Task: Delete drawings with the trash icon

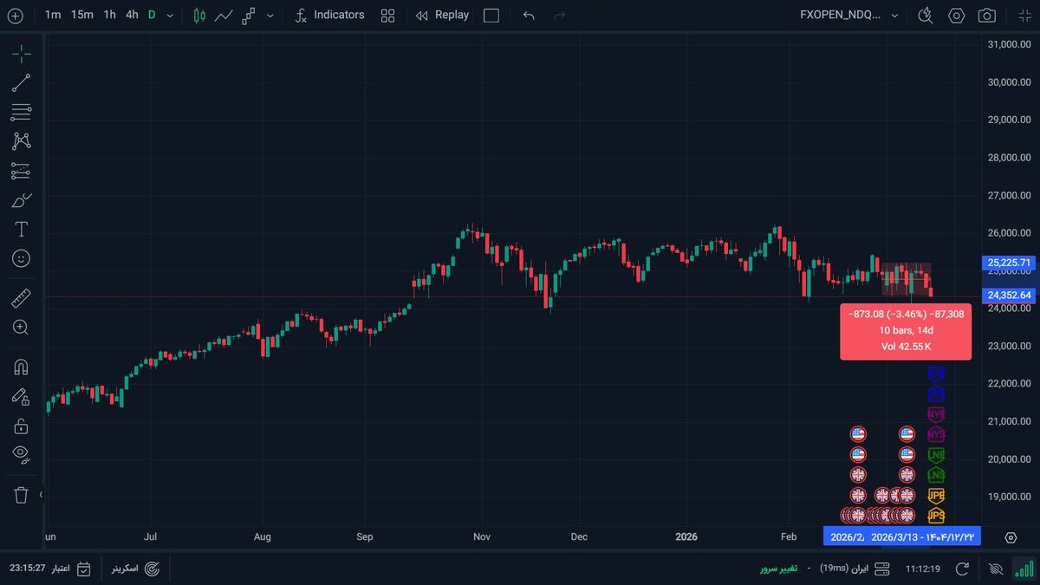Action: pos(21,495)
